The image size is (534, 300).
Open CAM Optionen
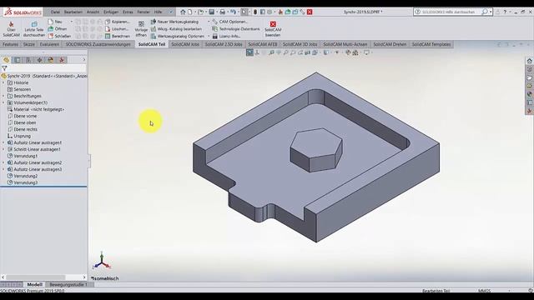pyautogui.click(x=230, y=22)
